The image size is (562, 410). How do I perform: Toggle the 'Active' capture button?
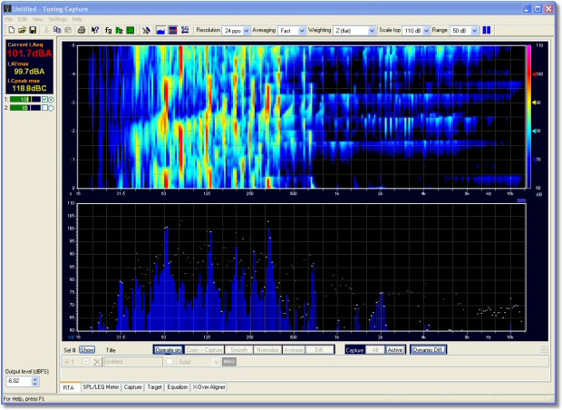click(x=395, y=350)
